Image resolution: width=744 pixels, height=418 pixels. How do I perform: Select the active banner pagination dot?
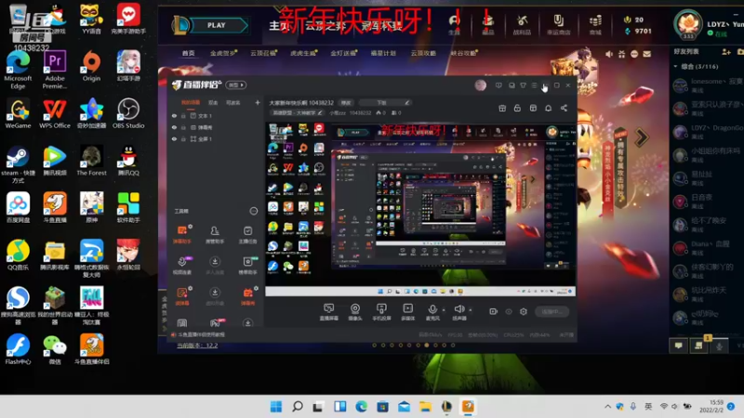tap(427, 345)
